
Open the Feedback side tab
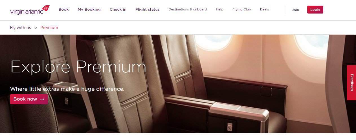point(351,83)
